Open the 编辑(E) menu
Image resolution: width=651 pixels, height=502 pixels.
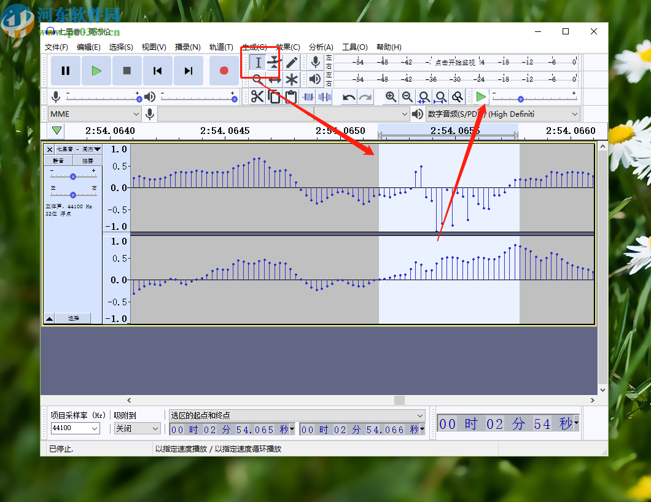tap(88, 47)
